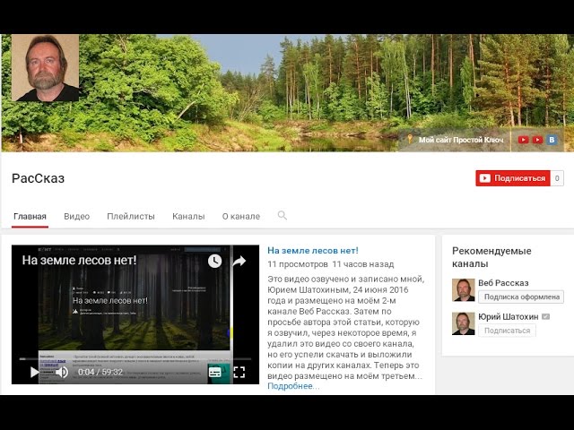
Task: Open the VK icon in the banner
Action: click(552, 140)
